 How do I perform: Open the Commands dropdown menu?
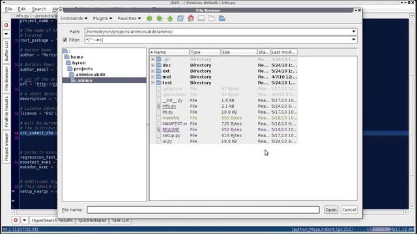(74, 18)
